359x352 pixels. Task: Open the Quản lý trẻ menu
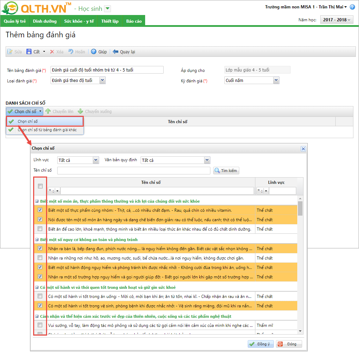[15, 21]
